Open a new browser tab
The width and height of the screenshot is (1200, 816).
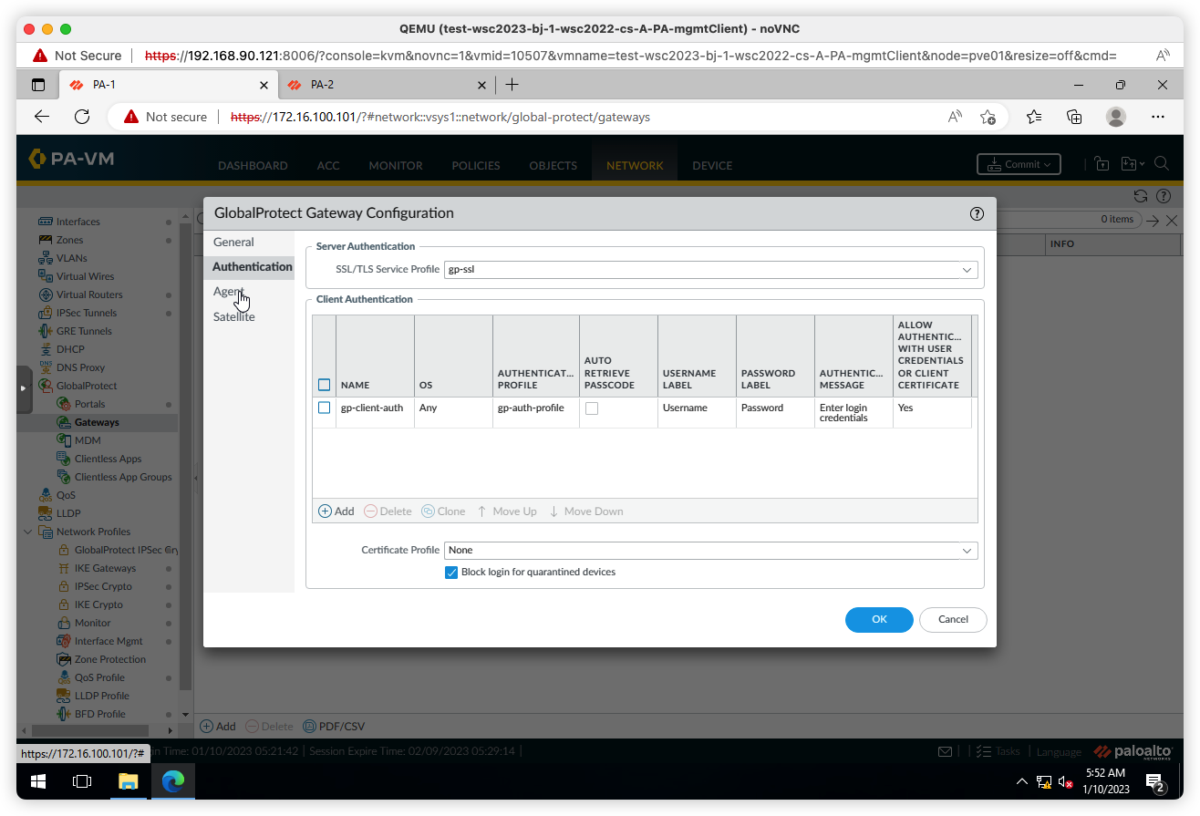tap(512, 85)
